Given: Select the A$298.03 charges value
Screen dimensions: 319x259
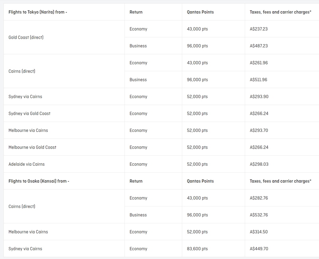Looking at the screenshot, I should [x=259, y=164].
